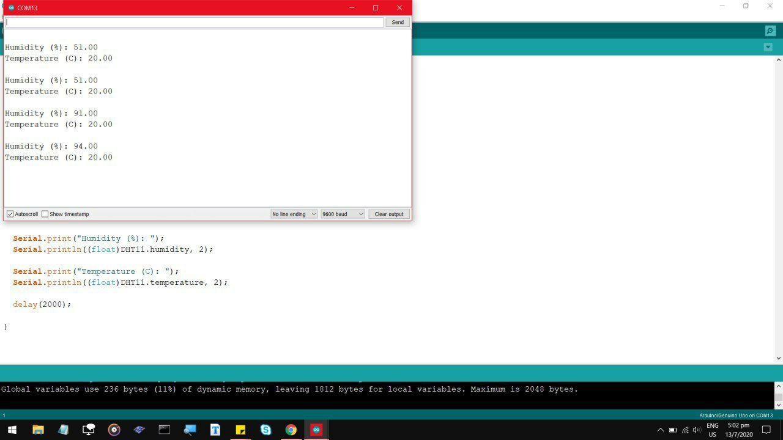Toggle the Autoscroll checkbox

point(10,214)
